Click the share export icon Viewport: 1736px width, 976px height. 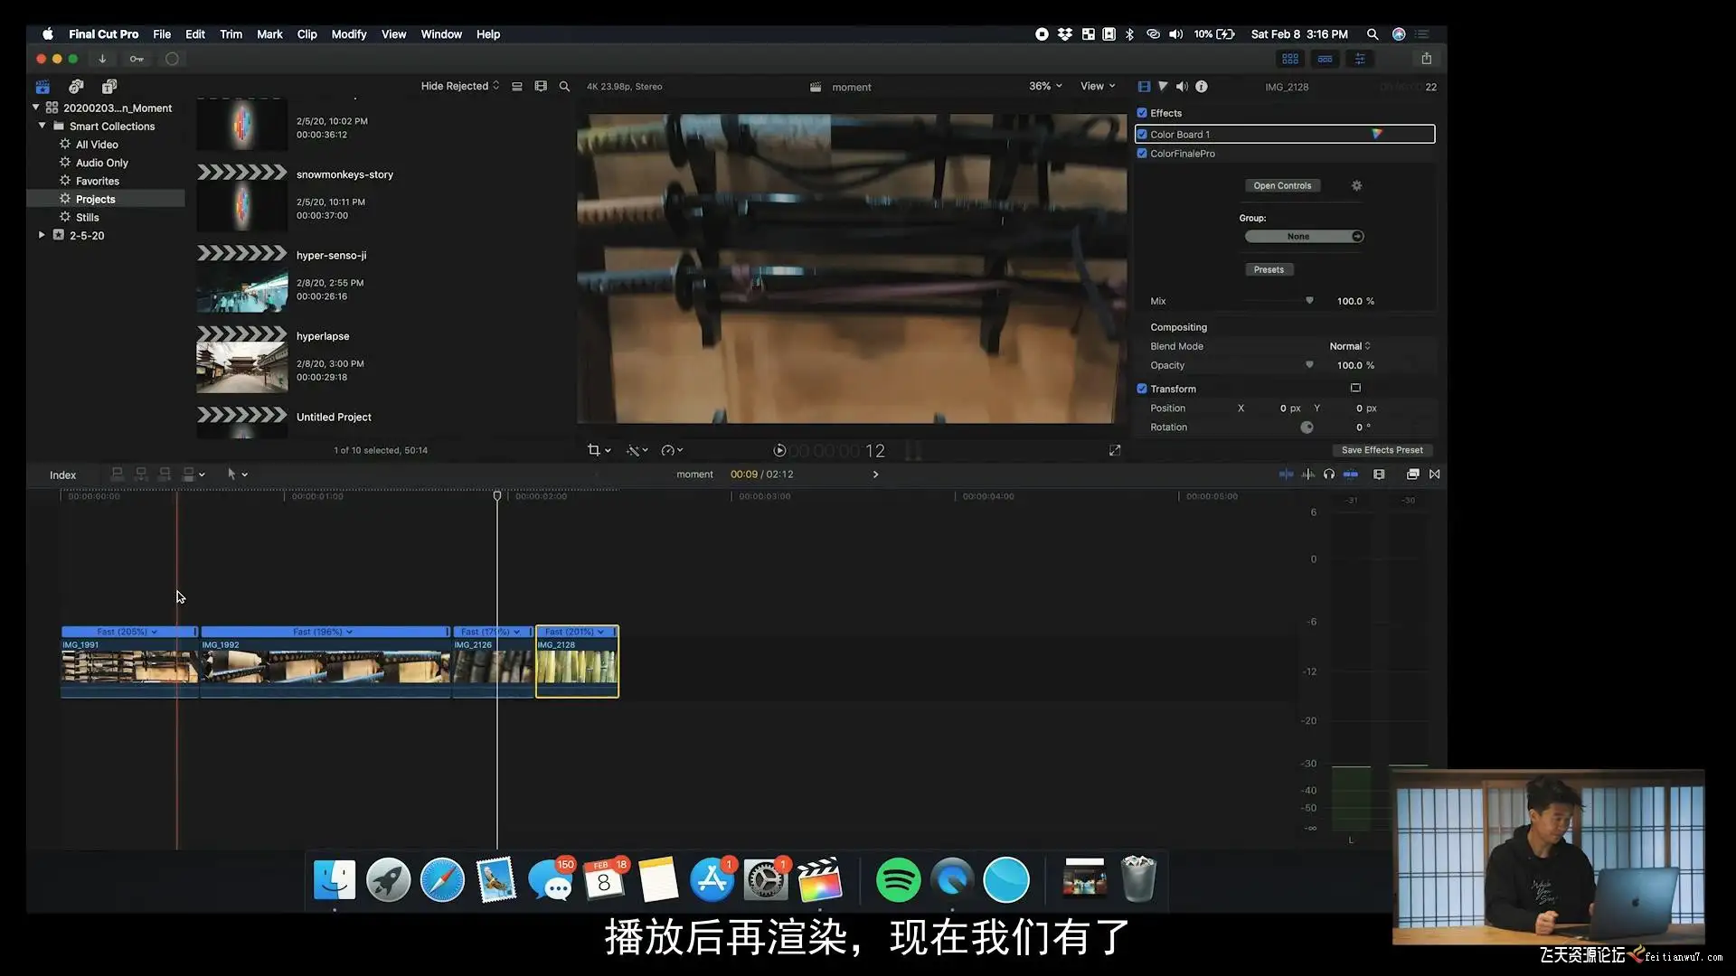click(1426, 59)
